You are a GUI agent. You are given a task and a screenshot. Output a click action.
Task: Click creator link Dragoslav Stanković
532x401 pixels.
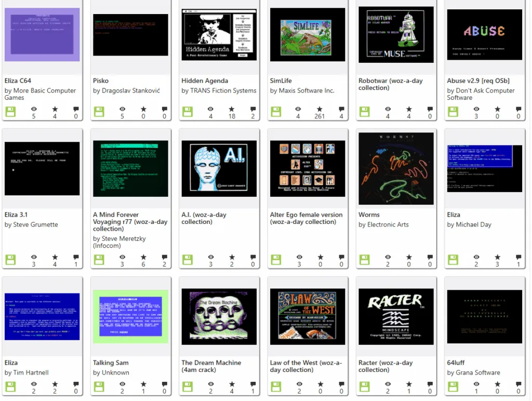[x=131, y=90]
